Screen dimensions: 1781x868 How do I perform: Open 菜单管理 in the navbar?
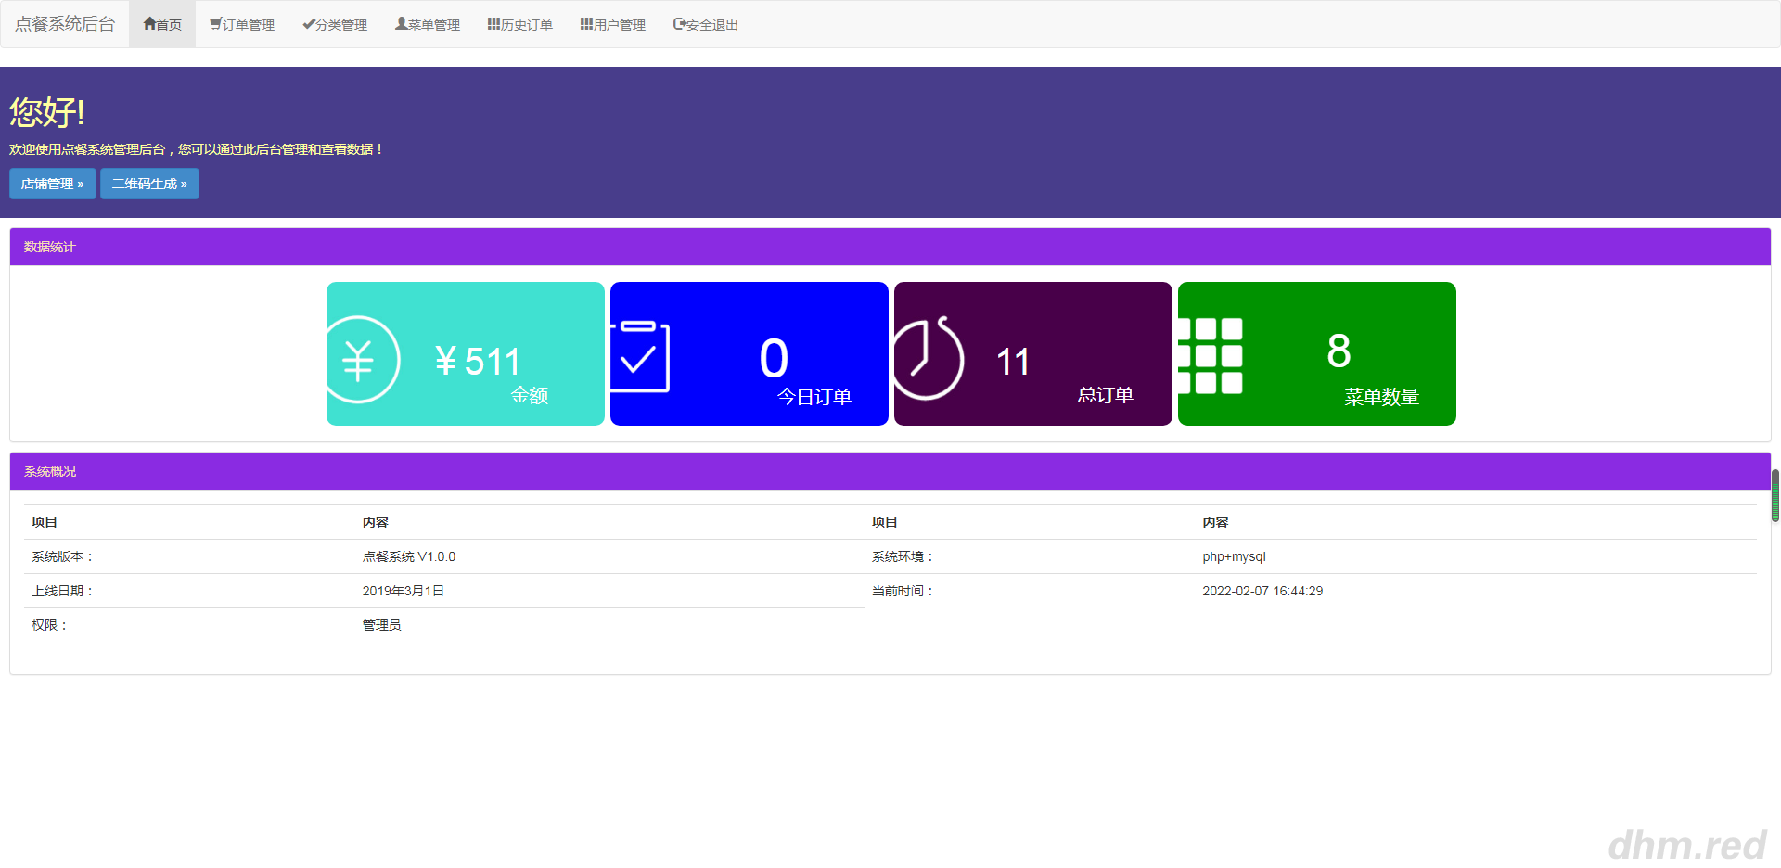click(428, 25)
